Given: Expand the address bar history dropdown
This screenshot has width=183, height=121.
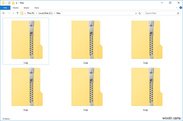Looking at the screenshot, I should pyautogui.click(x=136, y=13).
